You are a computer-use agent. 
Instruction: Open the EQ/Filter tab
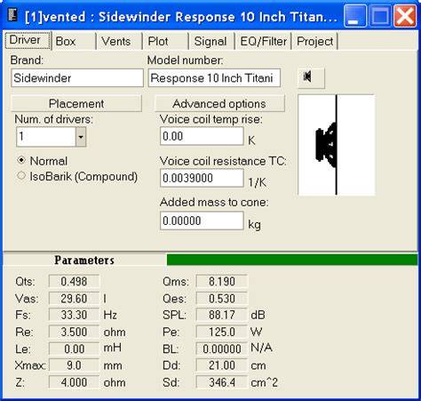click(x=263, y=42)
